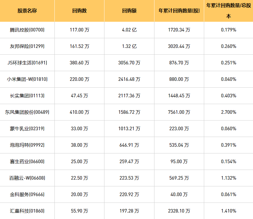Click the 1448.45 万 yearly total cell
Viewport: 253px width, 219px height.
tap(179, 96)
